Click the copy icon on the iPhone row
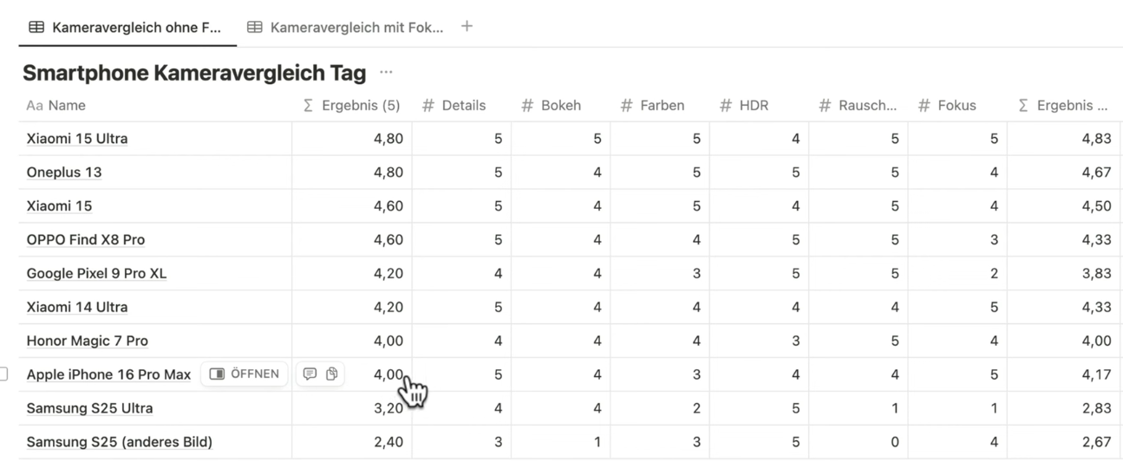Viewport: 1123px width, 462px height. (x=331, y=374)
